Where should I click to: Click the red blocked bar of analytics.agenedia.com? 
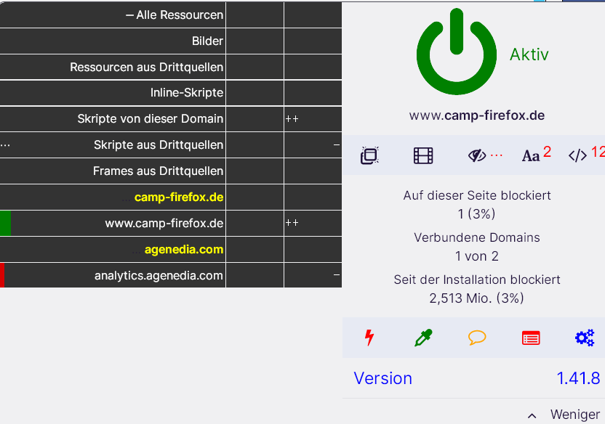(x=2, y=275)
